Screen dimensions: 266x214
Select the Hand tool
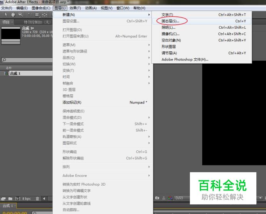[13, 15]
